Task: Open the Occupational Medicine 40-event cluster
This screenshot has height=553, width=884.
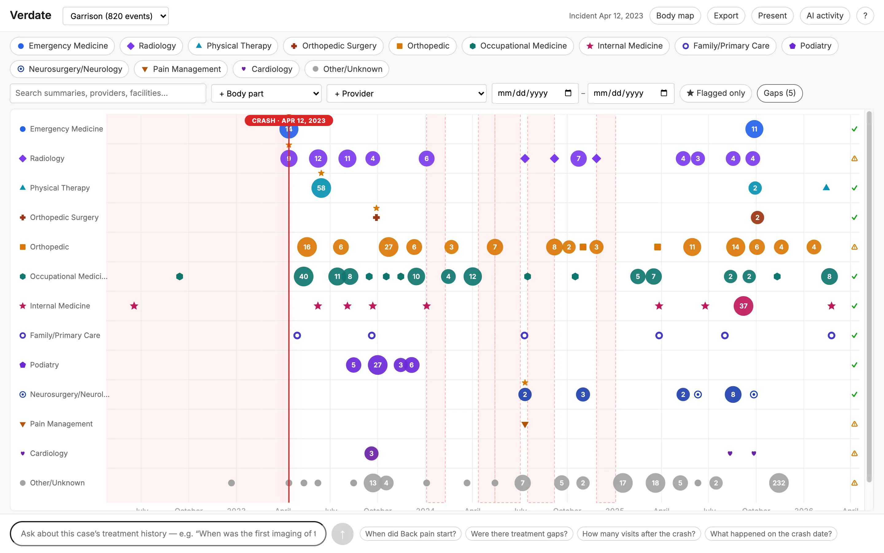Action: [304, 276]
